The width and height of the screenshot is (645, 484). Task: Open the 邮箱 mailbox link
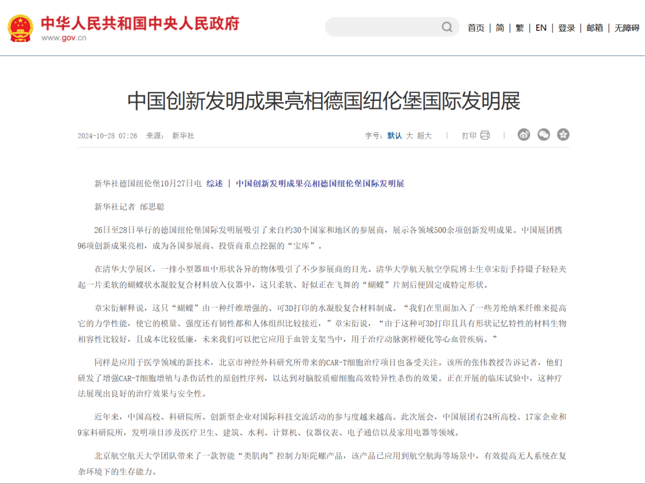[593, 28]
